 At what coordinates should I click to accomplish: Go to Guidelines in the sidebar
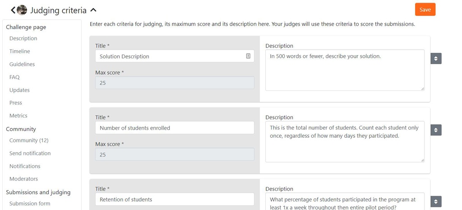[22, 64]
